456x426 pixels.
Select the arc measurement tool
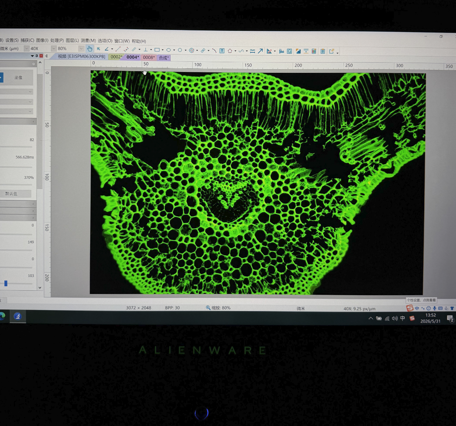pos(214,50)
